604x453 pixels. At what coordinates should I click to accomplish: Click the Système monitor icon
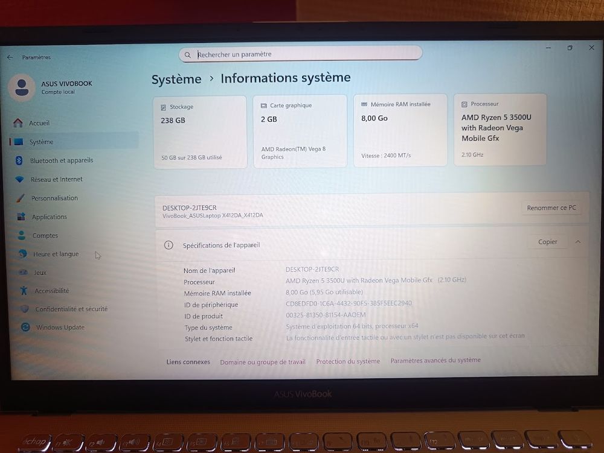[x=19, y=142]
